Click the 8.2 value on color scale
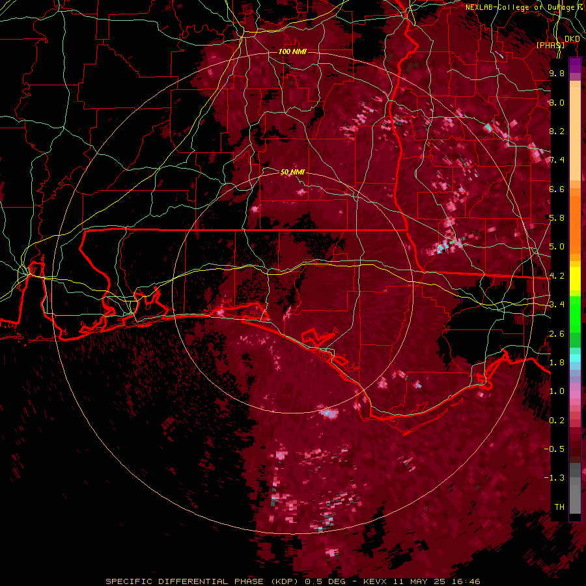586x586 pixels. (557, 131)
